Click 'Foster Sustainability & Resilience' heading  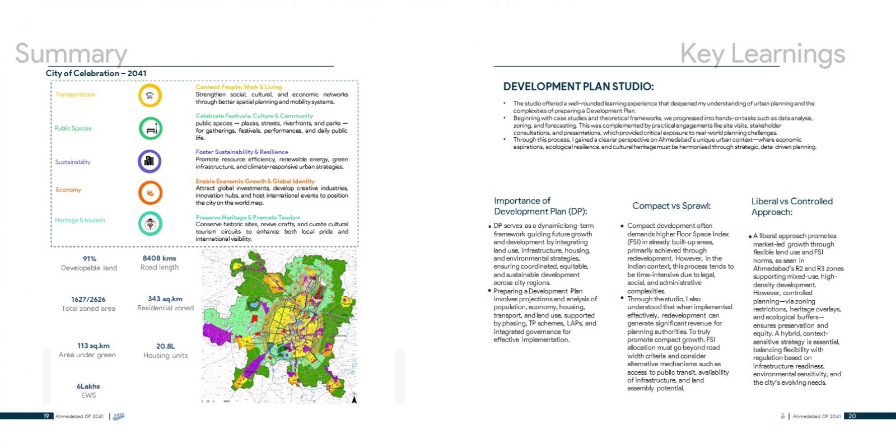click(242, 152)
